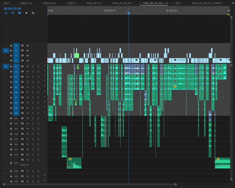
Task: Toggle insert sequences as nests icon
Action: coord(6,13)
